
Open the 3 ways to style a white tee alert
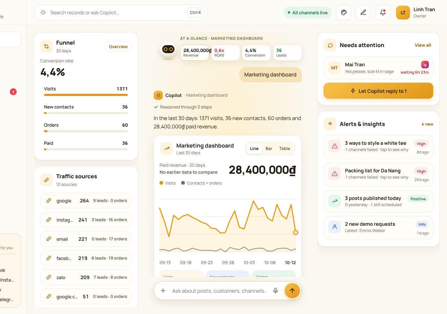[379, 147]
